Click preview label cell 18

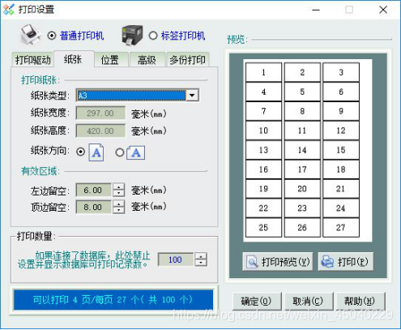341,169
